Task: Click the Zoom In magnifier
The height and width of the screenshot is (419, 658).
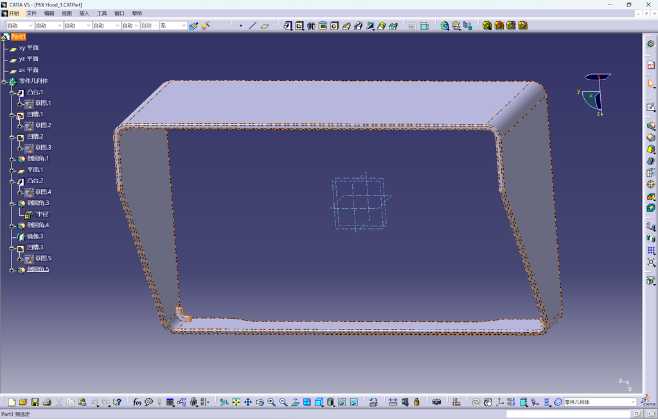Action: [x=272, y=402]
